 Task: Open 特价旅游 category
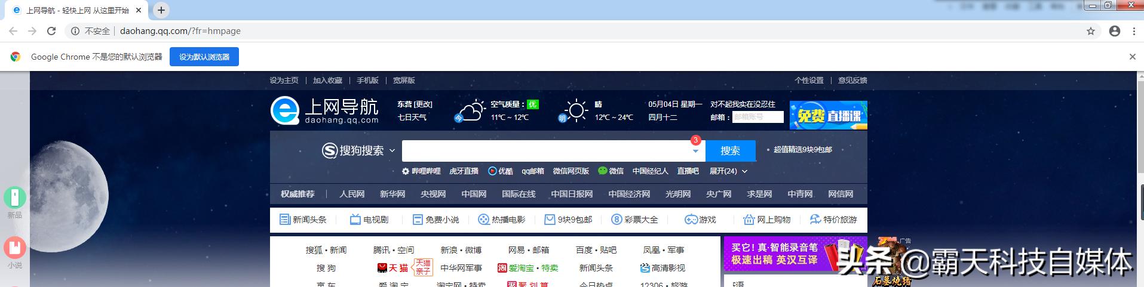pyautogui.click(x=833, y=220)
